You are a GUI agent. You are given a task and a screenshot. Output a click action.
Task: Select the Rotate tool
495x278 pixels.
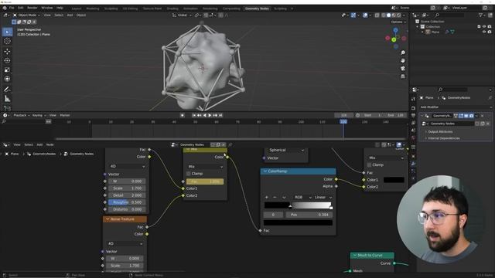coord(7,60)
